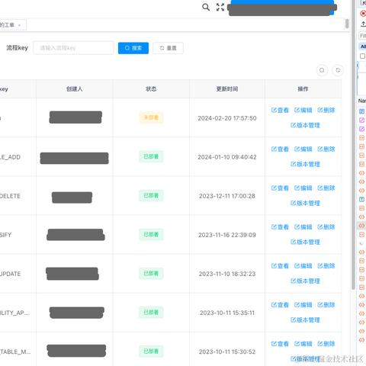Viewport: 366px width, 366px height.
Task: Click 编辑 in the 2024-02-20 17:57:50 row
Action: (303, 110)
